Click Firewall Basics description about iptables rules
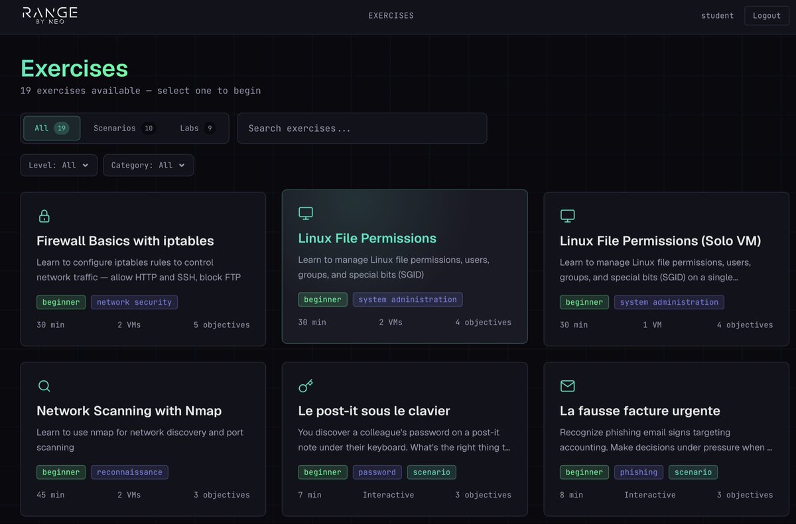Screen dimensions: 796x524 pyautogui.click(x=139, y=270)
